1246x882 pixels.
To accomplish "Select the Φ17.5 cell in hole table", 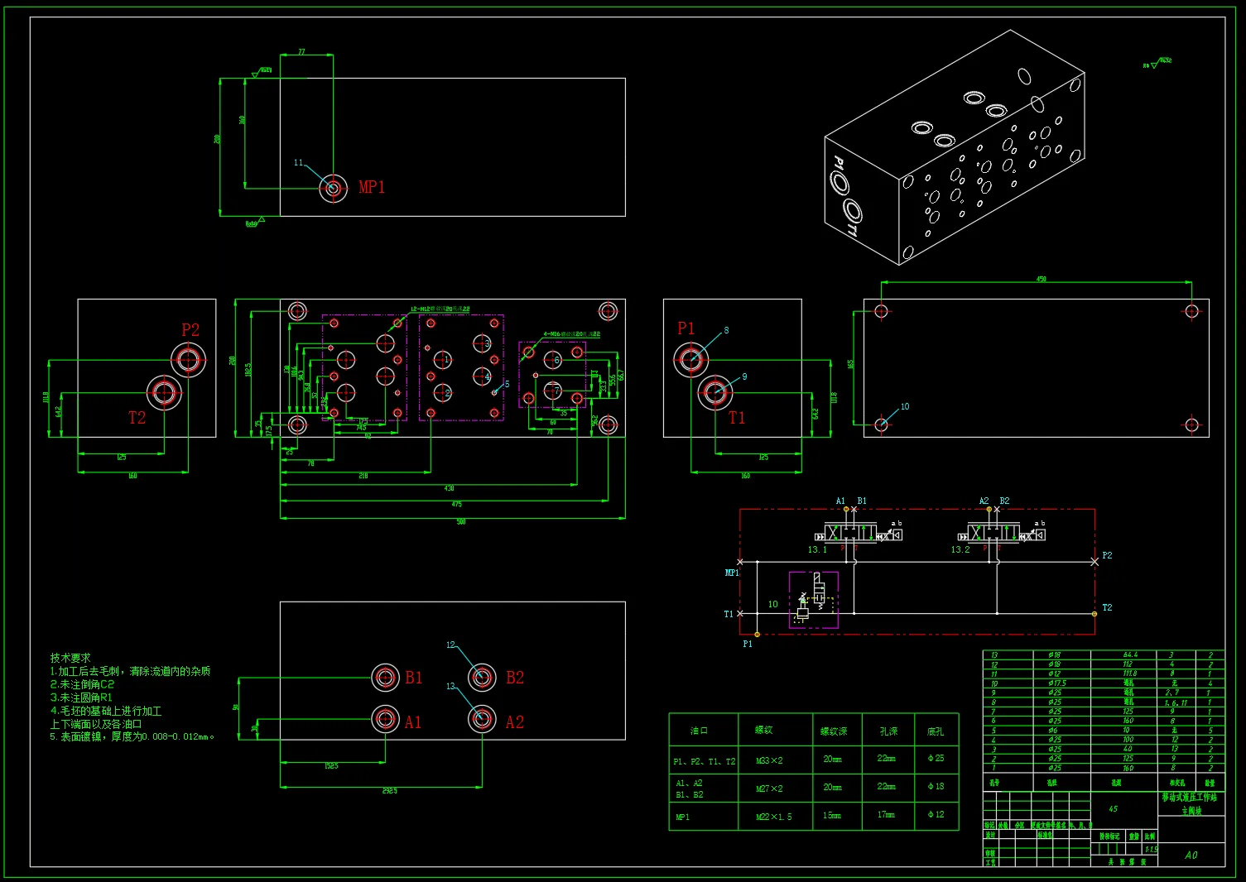I will 1056,683.
